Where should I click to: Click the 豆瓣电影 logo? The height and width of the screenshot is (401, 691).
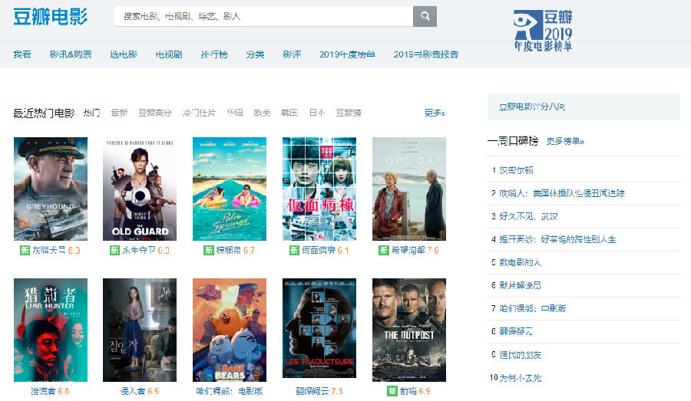(50, 17)
